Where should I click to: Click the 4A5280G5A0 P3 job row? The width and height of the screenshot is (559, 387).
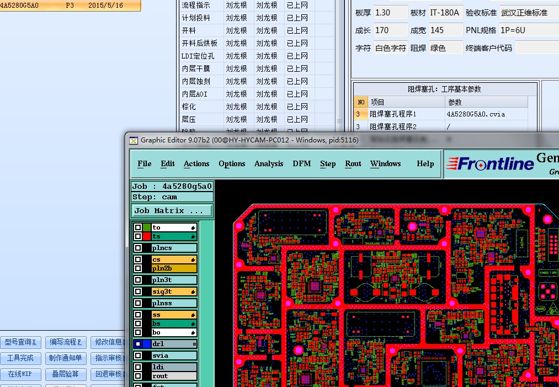click(70, 6)
